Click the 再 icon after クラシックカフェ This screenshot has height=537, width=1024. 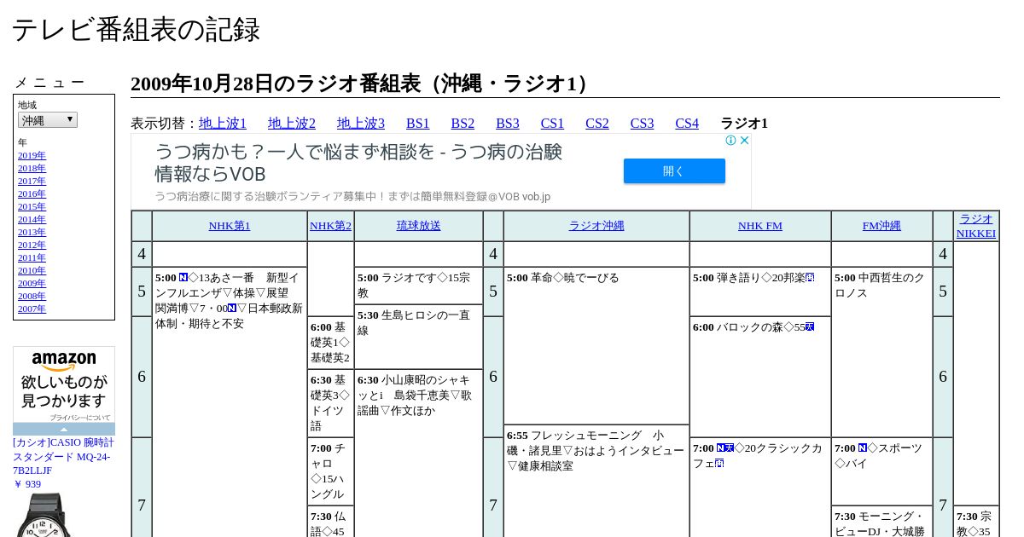point(719,464)
